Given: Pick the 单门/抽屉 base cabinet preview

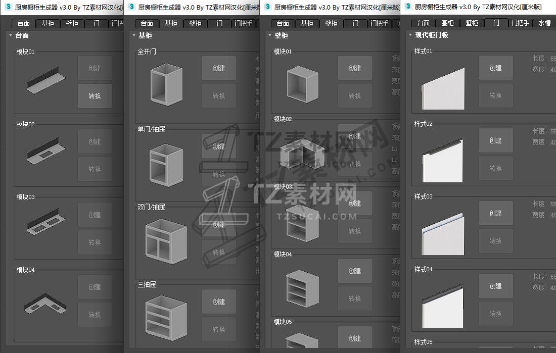Looking at the screenshot, I should click(166, 165).
